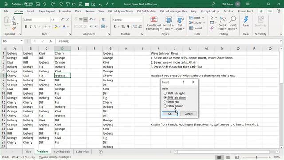This screenshot has height=160, width=284.
Task: Click the row 6 header
Action: pyautogui.click(x=4, y=76)
